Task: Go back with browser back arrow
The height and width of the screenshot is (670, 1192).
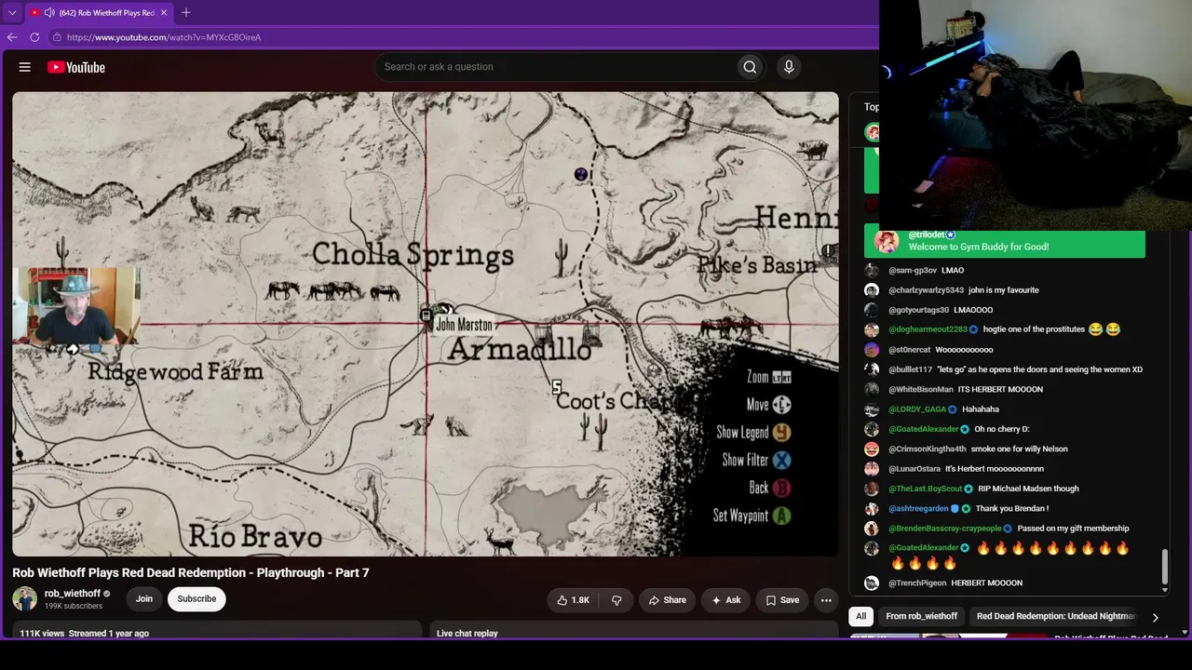Action: pos(12,37)
